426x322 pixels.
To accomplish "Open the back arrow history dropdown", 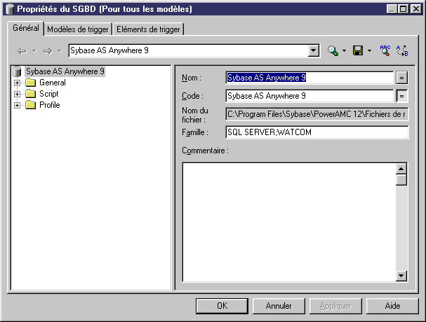I will (34, 50).
